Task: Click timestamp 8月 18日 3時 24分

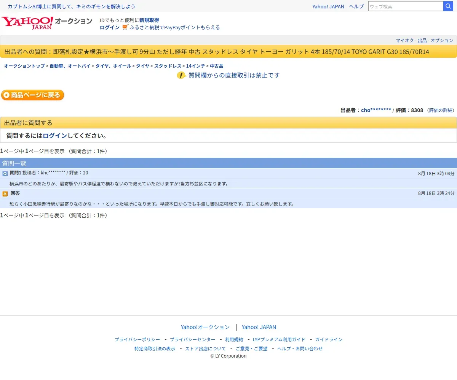Action: tap(436, 193)
